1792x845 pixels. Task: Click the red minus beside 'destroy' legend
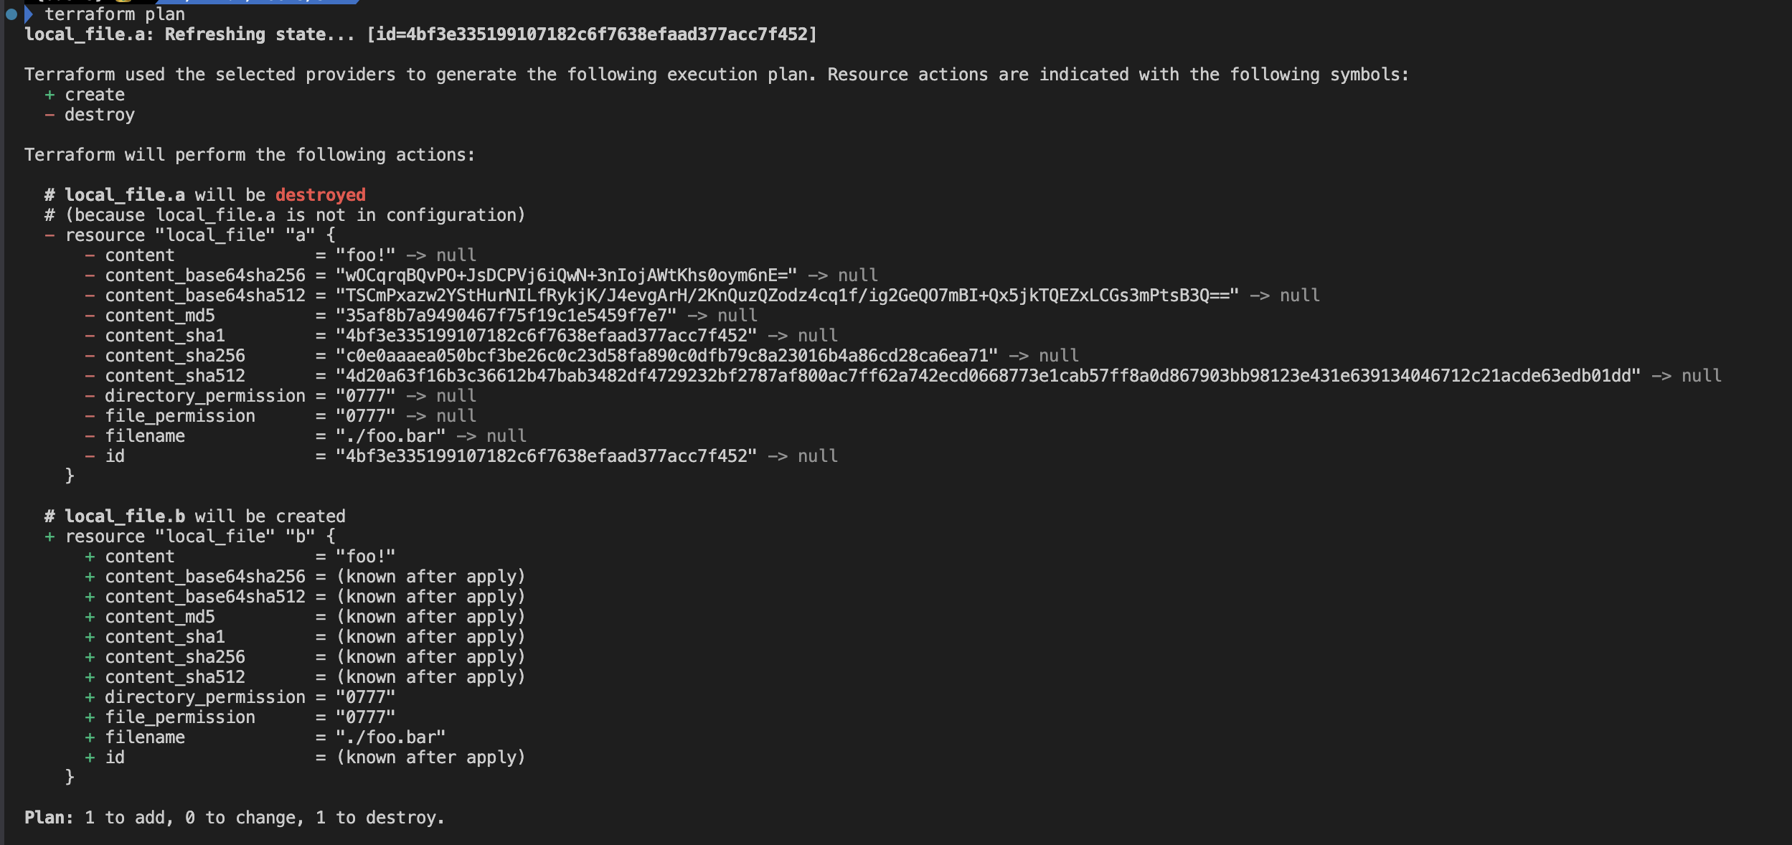pyautogui.click(x=49, y=115)
